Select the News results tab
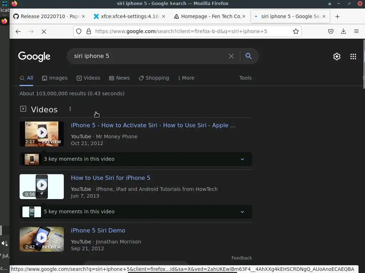 click(119, 78)
